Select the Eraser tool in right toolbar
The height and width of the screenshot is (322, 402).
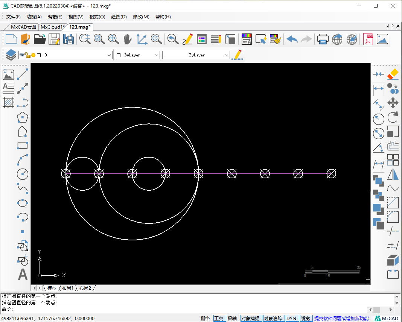click(x=393, y=74)
